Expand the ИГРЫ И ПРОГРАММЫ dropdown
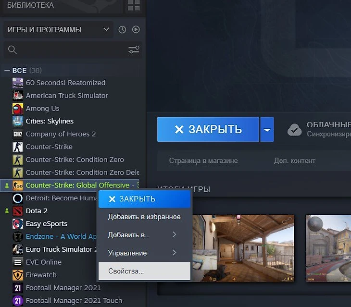 [x=106, y=30]
